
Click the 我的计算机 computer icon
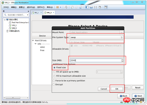click(7, 19)
